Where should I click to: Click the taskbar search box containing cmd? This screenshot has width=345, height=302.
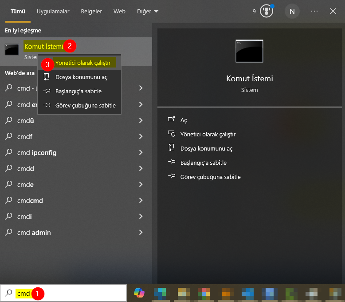63,293
